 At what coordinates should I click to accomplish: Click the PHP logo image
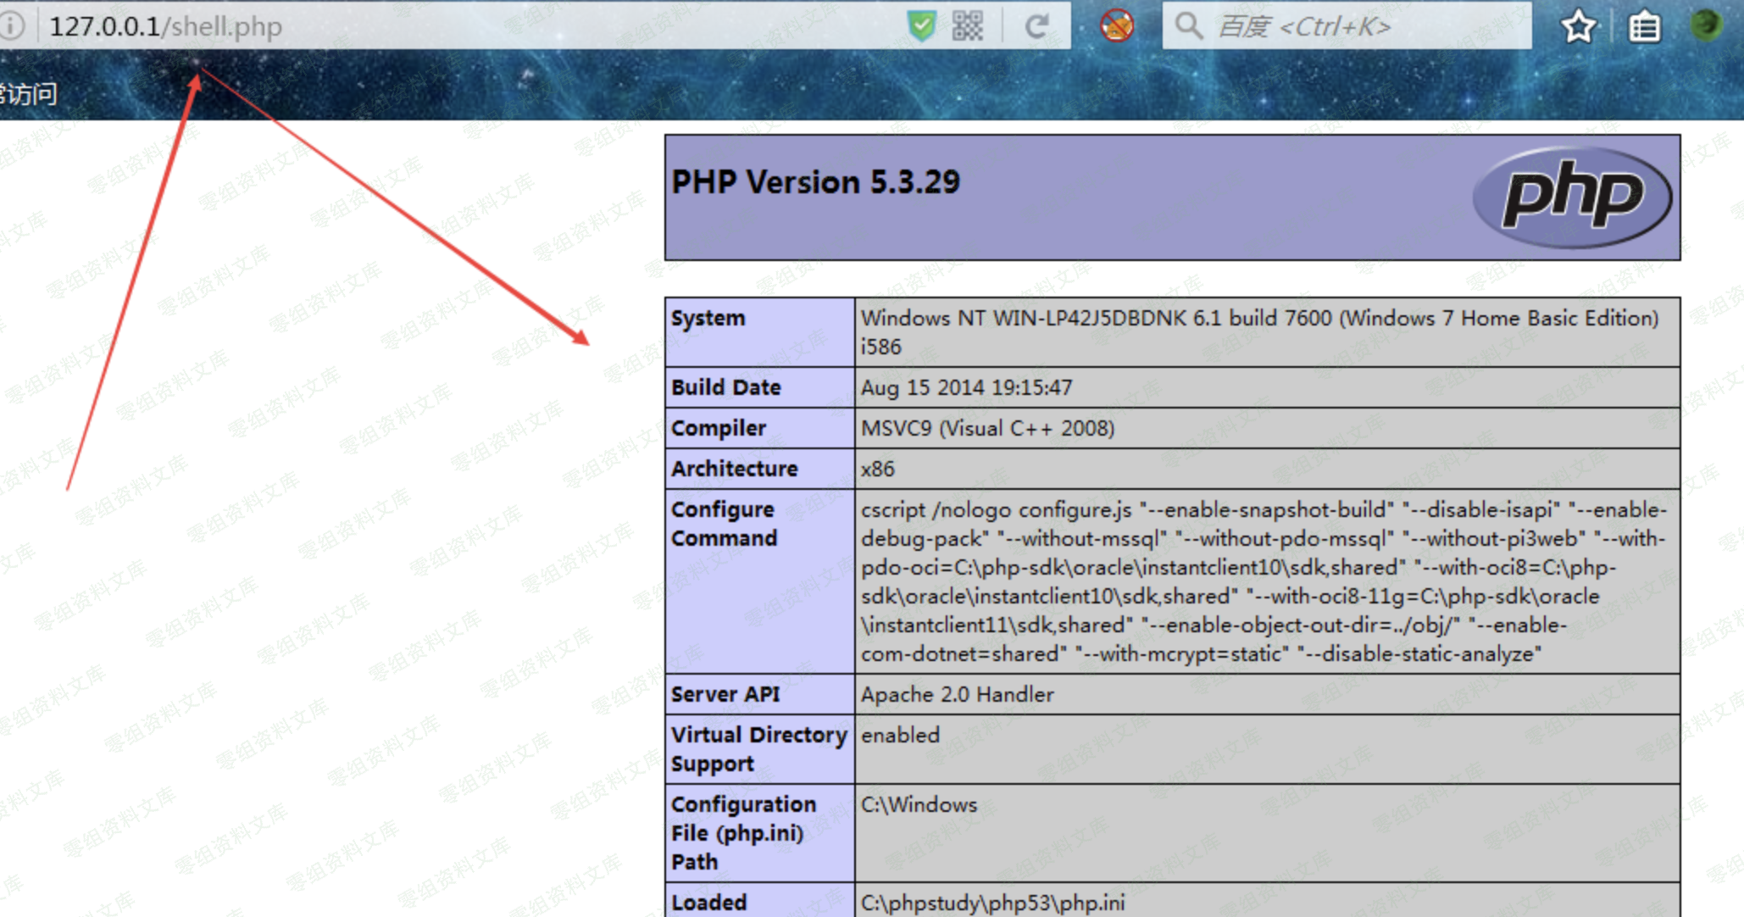pos(1572,197)
